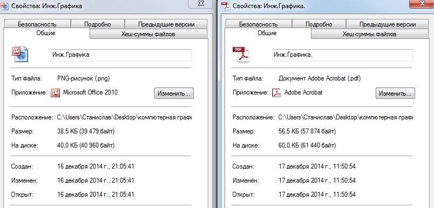This screenshot has height=208, width=434.
Task: Open the Безопасность tab in the PDF properties window
Action: [258, 24]
